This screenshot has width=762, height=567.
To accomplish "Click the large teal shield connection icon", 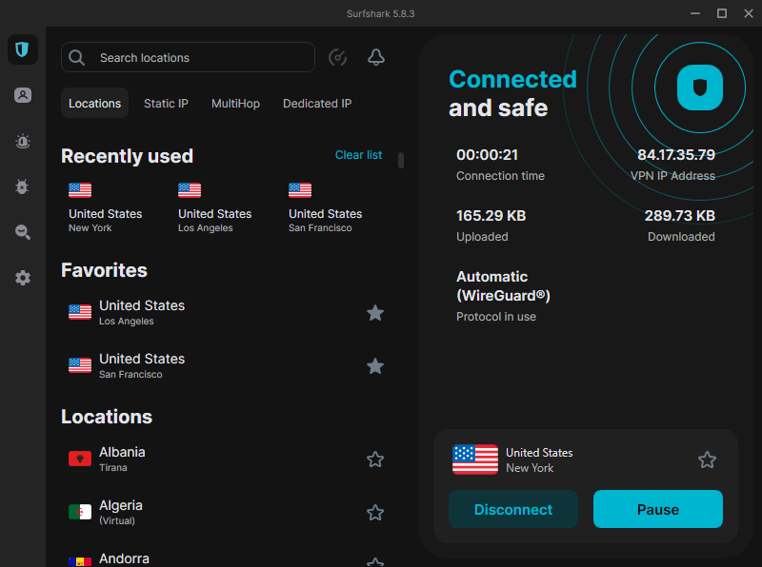I will [x=700, y=88].
